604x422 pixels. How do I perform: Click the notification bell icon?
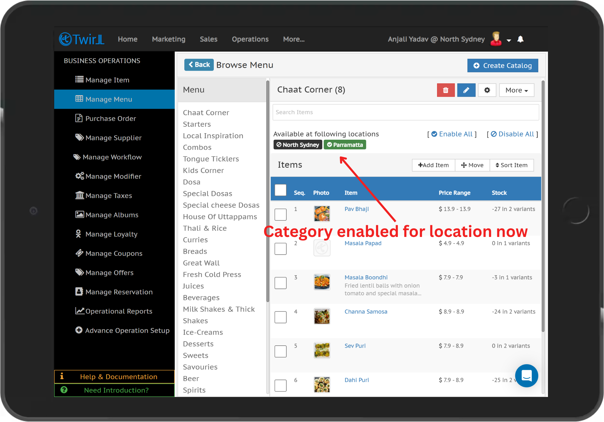(x=521, y=39)
